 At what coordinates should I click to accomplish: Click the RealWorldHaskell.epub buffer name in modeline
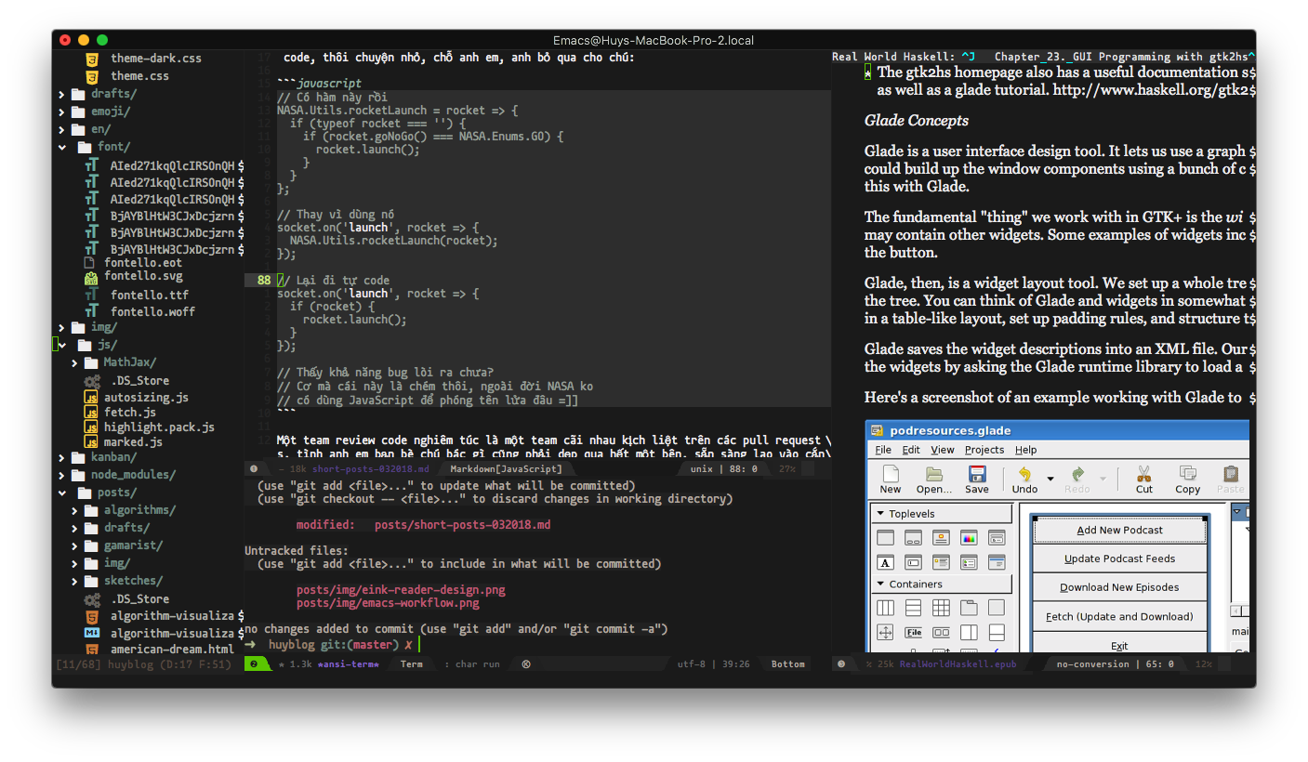[x=958, y=664]
